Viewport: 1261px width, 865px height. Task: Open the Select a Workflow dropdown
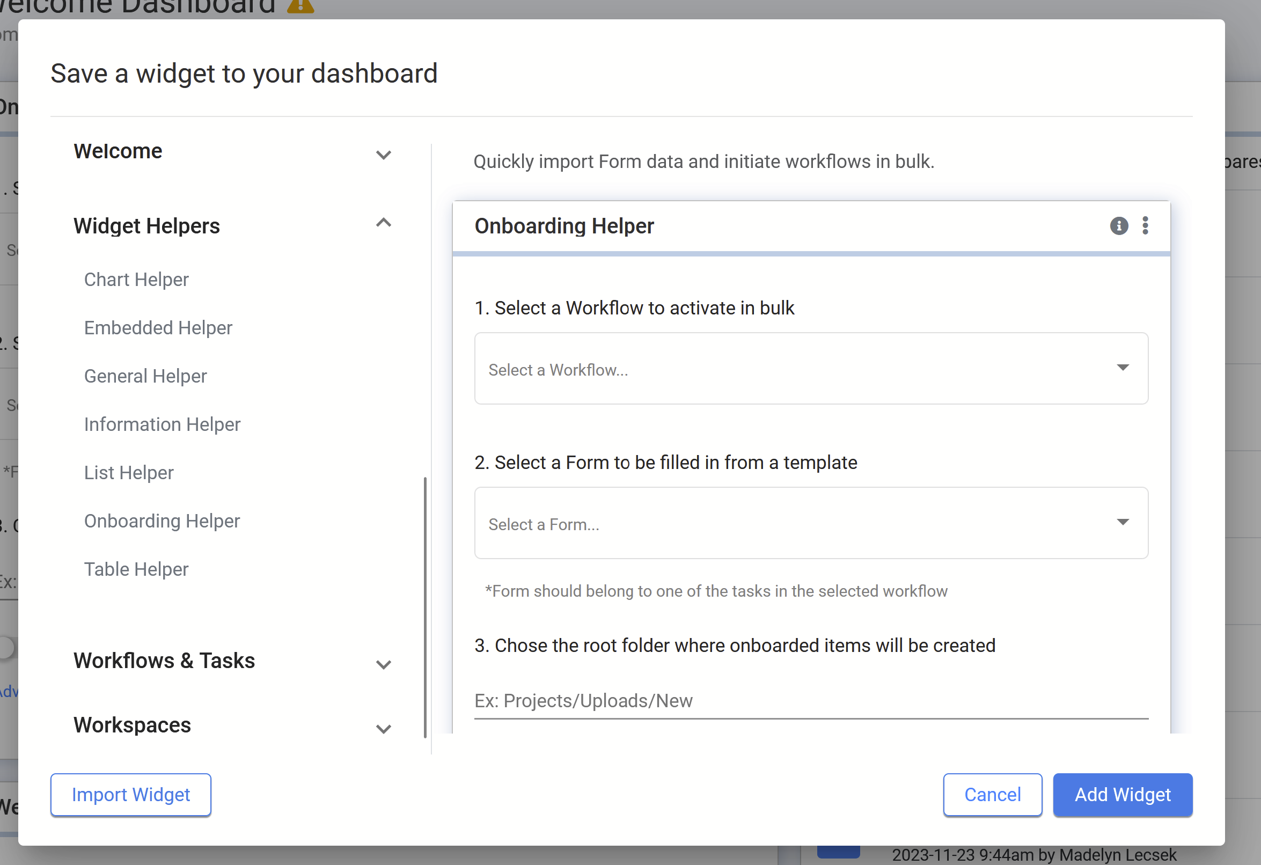coord(811,369)
